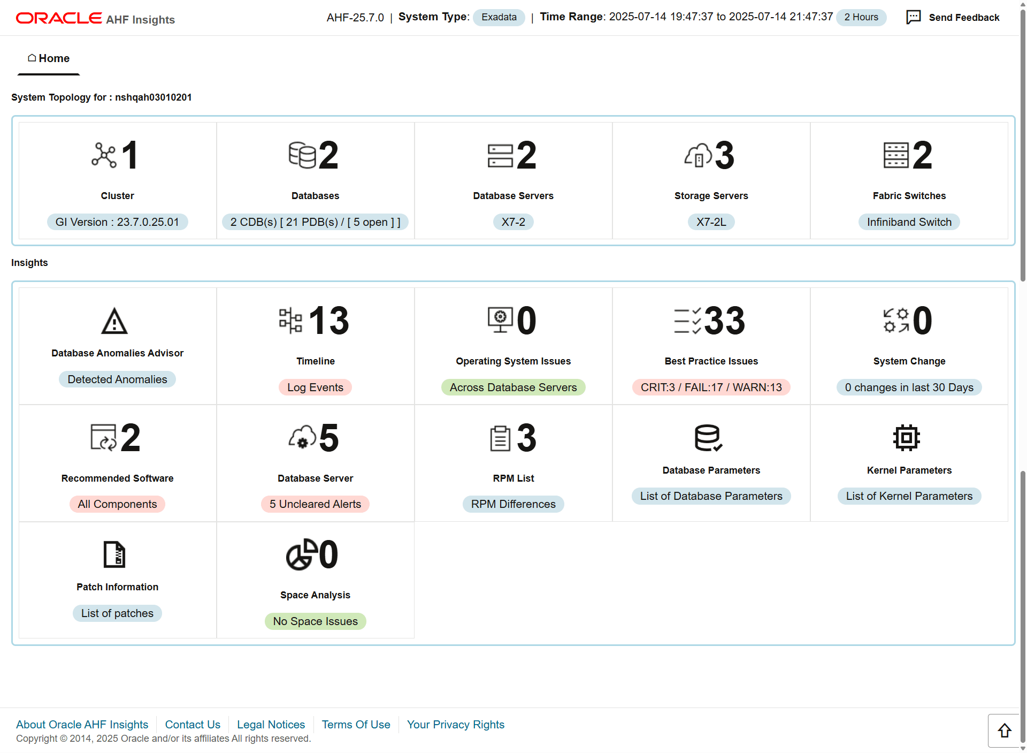The image size is (1027, 753).
Task: Open the Contact Us link
Action: coord(193,725)
